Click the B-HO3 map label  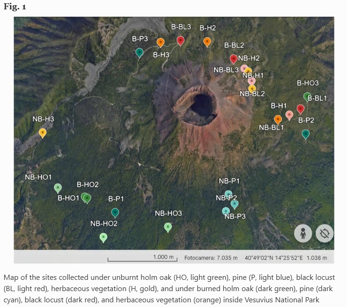click(x=308, y=83)
